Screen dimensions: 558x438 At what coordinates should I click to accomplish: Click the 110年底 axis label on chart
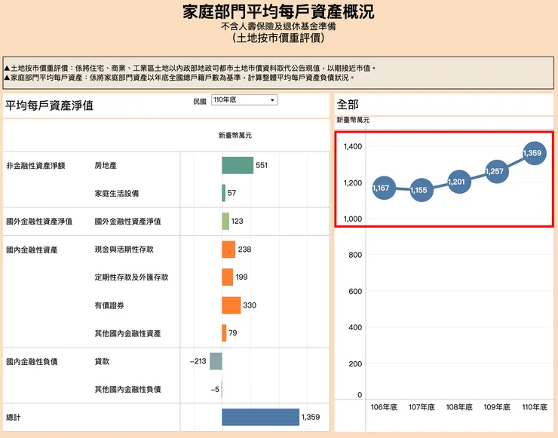point(535,407)
